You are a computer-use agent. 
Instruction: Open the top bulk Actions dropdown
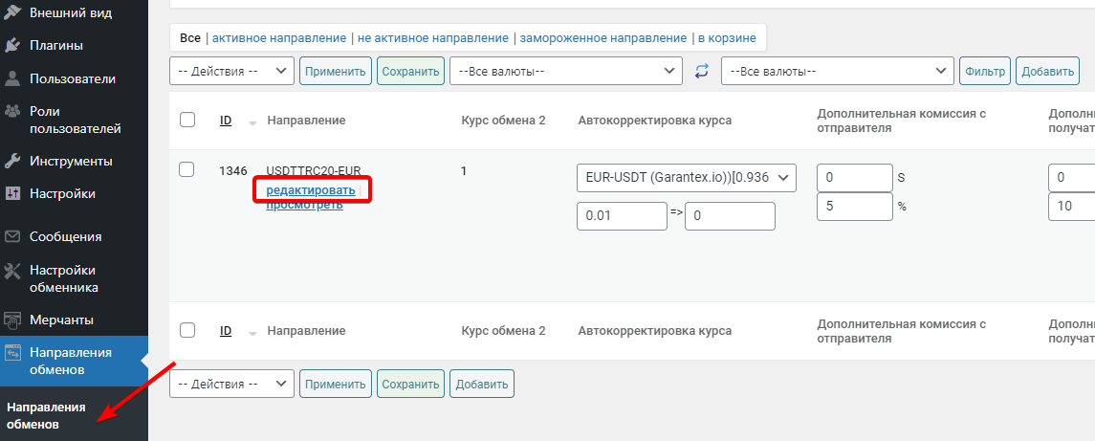231,71
